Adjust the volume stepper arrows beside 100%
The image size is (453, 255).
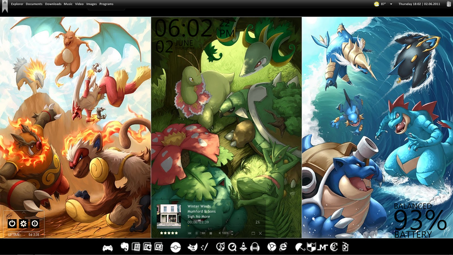pyautogui.click(x=232, y=233)
